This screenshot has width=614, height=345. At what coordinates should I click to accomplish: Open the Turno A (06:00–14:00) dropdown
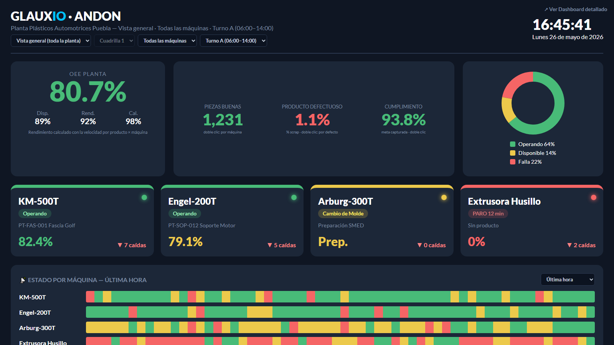(233, 41)
